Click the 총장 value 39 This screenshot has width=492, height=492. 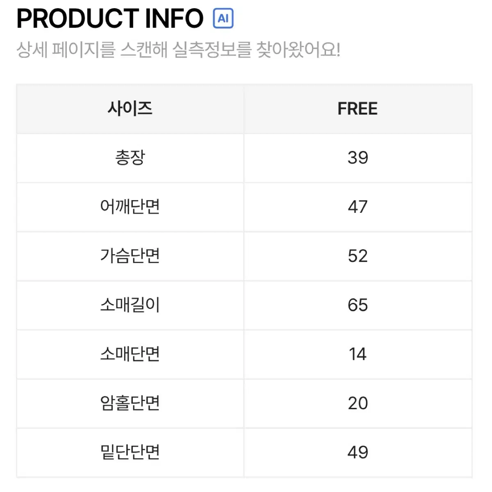click(358, 158)
